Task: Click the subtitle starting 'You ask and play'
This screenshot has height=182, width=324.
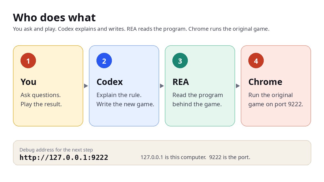Action: pyautogui.click(x=141, y=29)
